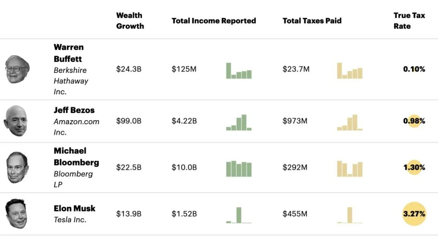This screenshot has height=247, width=438.
Task: Click Musk's yellow taxes paid chart
Action: point(350,215)
